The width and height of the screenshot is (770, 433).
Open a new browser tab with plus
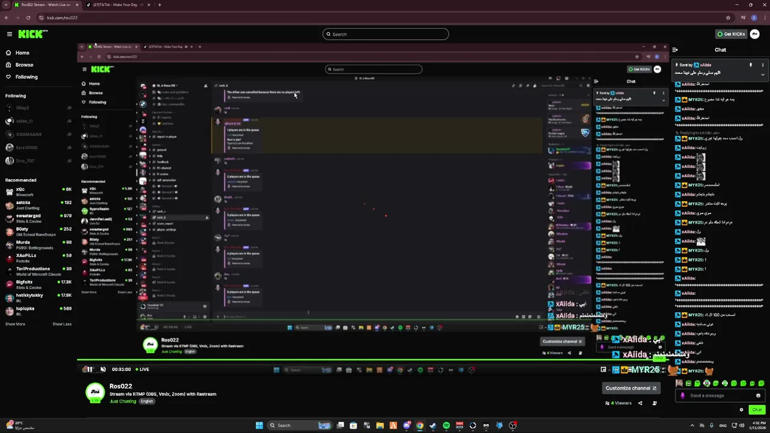pos(159,5)
